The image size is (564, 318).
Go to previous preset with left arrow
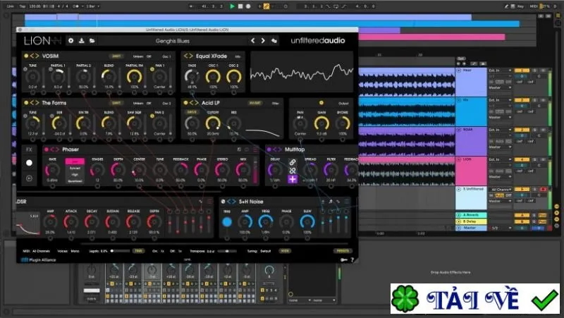click(253, 41)
